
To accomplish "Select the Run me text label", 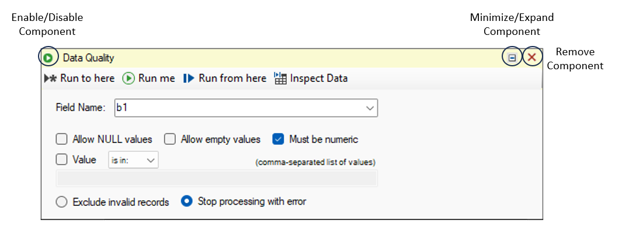I will tap(157, 79).
